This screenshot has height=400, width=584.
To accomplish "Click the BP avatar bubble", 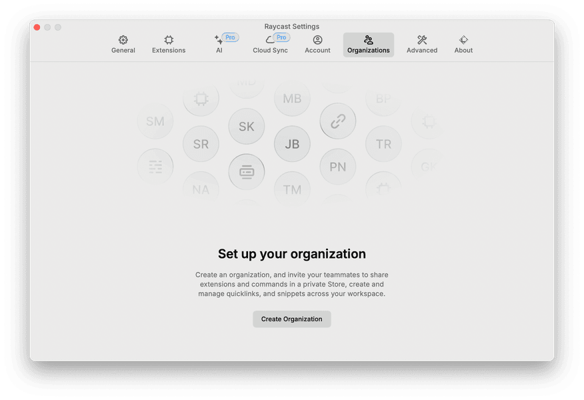I will pyautogui.click(x=383, y=98).
